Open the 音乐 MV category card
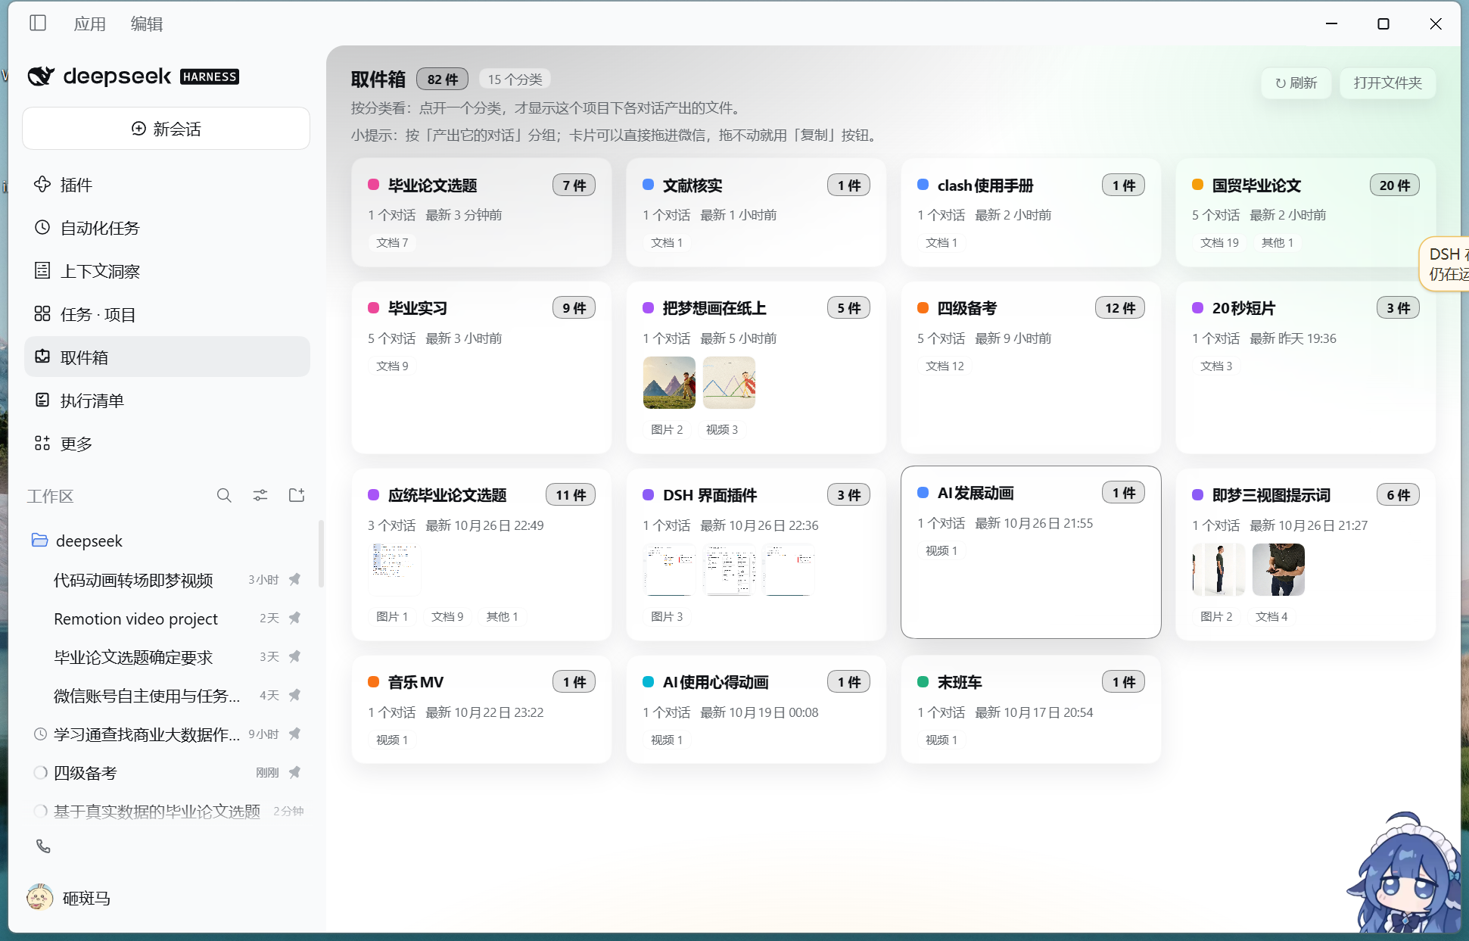This screenshot has height=941, width=1469. coord(481,709)
